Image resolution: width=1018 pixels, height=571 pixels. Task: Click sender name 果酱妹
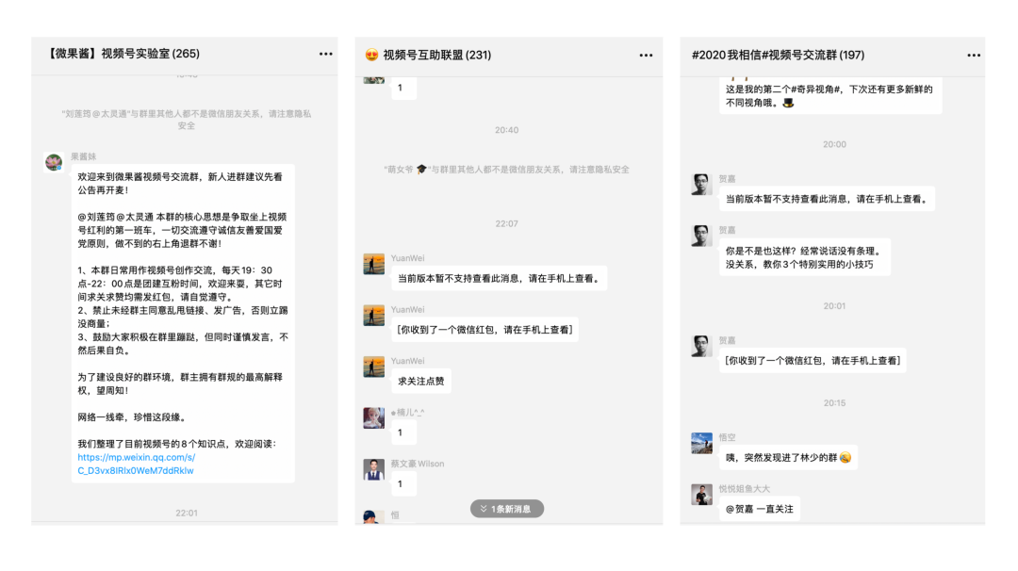point(83,156)
